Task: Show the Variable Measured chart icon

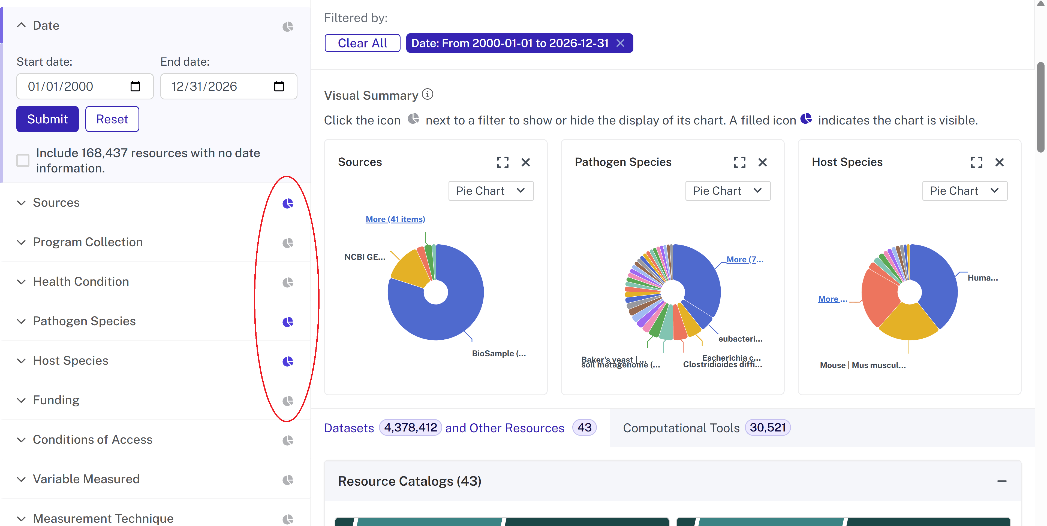Action: click(288, 480)
